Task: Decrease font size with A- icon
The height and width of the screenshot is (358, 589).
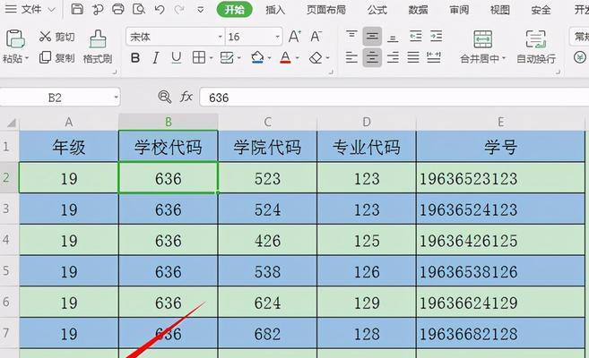Action: (x=316, y=37)
